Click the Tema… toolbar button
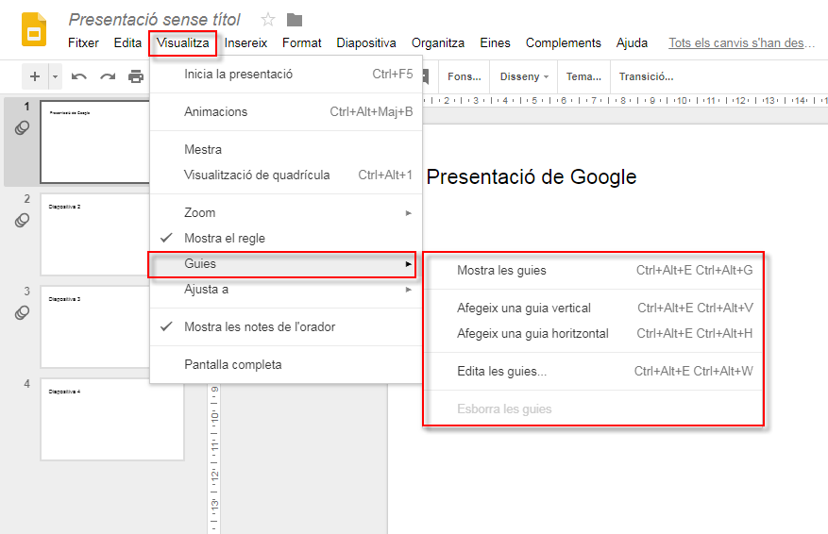Screen dimensions: 828x534 coord(583,76)
